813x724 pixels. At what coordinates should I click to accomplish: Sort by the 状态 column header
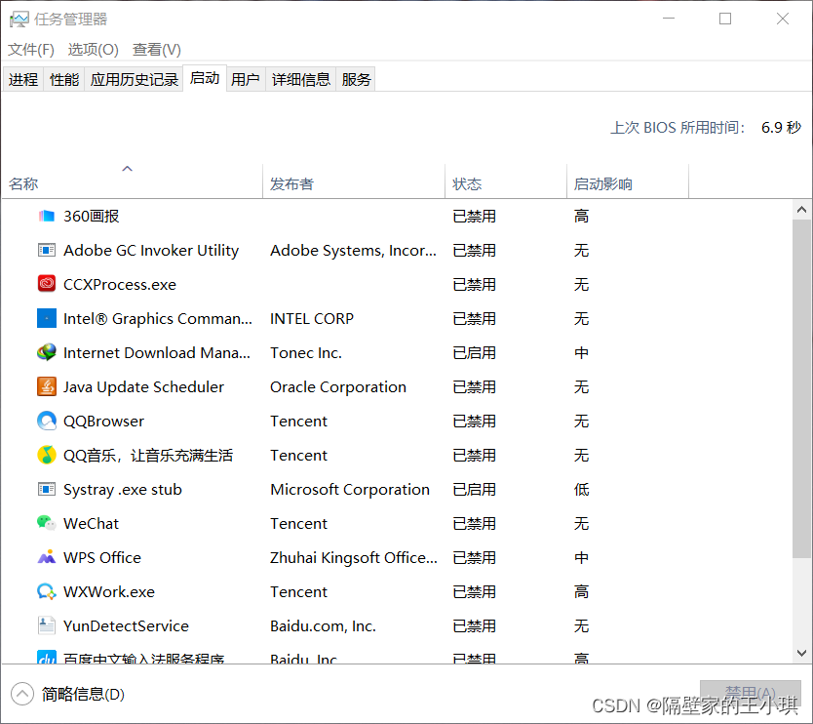(506, 183)
